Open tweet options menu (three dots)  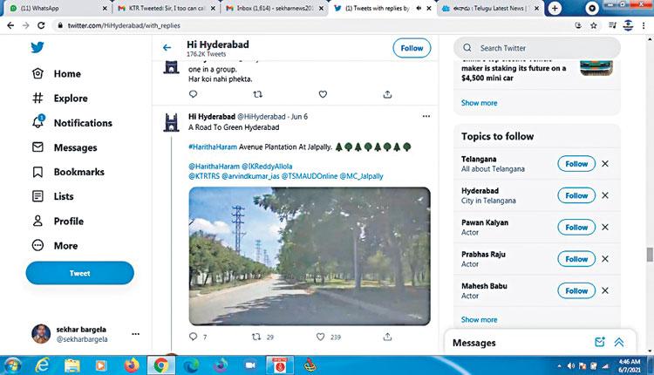point(426,116)
